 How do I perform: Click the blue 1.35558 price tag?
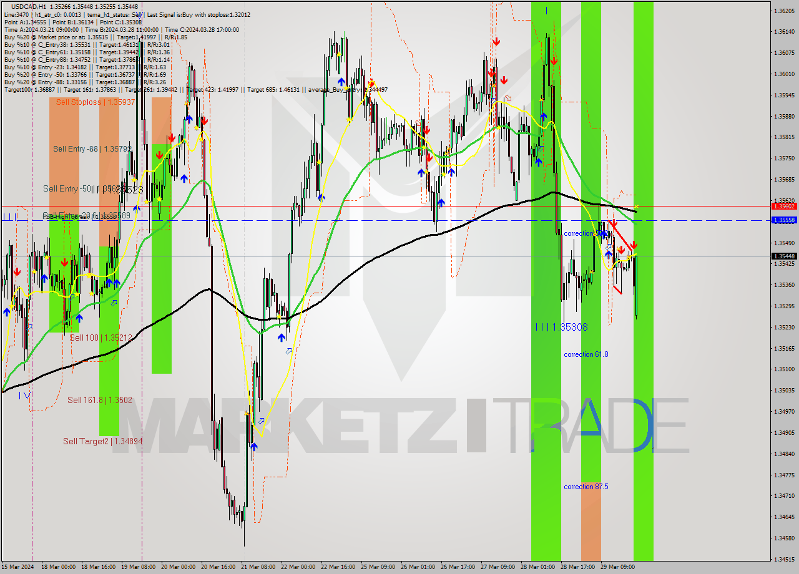(784, 220)
